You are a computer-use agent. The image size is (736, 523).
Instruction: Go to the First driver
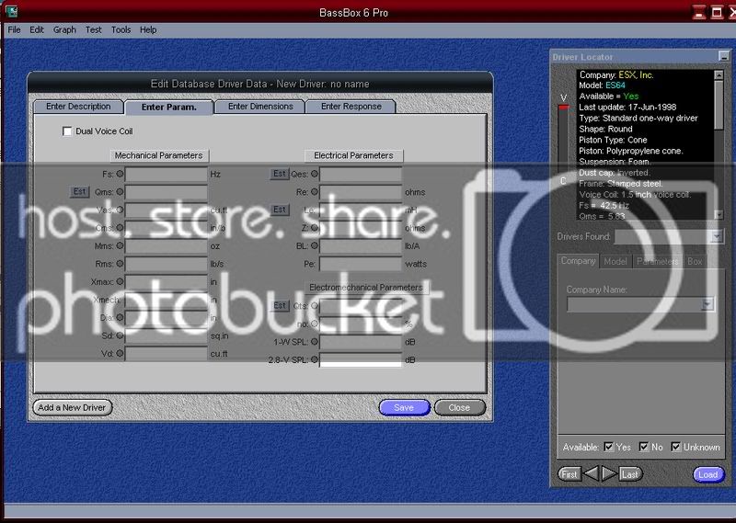(x=569, y=474)
